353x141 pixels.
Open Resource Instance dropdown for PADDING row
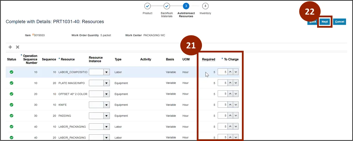pyautogui.click(x=107, y=116)
